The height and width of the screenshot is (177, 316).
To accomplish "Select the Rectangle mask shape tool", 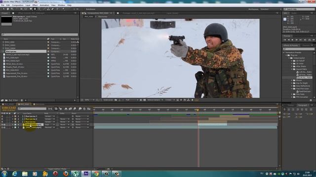I will [x=31, y=9].
